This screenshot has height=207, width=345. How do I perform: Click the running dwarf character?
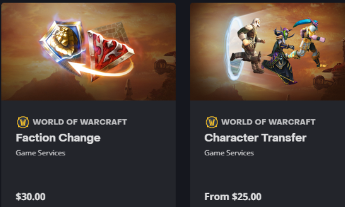tap(248, 45)
